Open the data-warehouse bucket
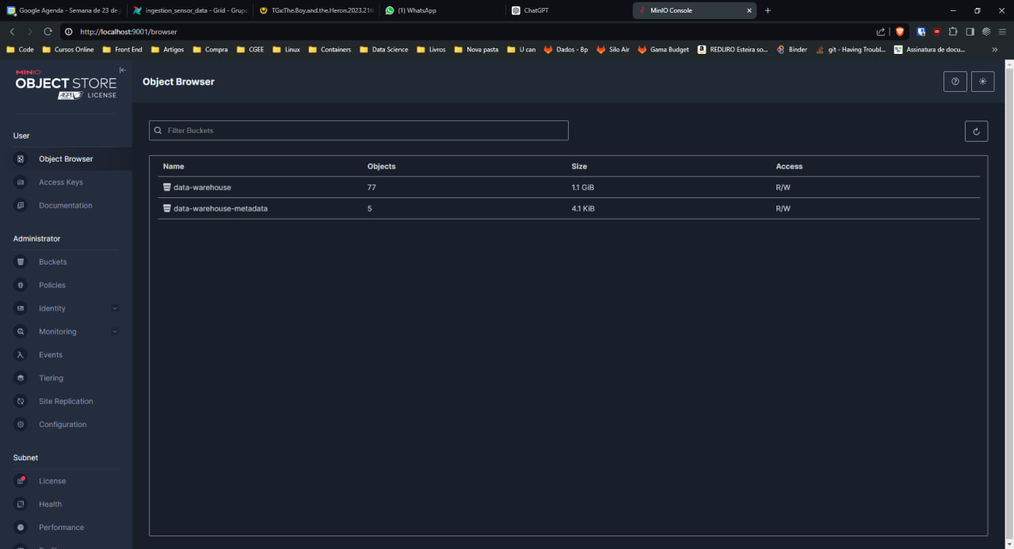 [202, 188]
